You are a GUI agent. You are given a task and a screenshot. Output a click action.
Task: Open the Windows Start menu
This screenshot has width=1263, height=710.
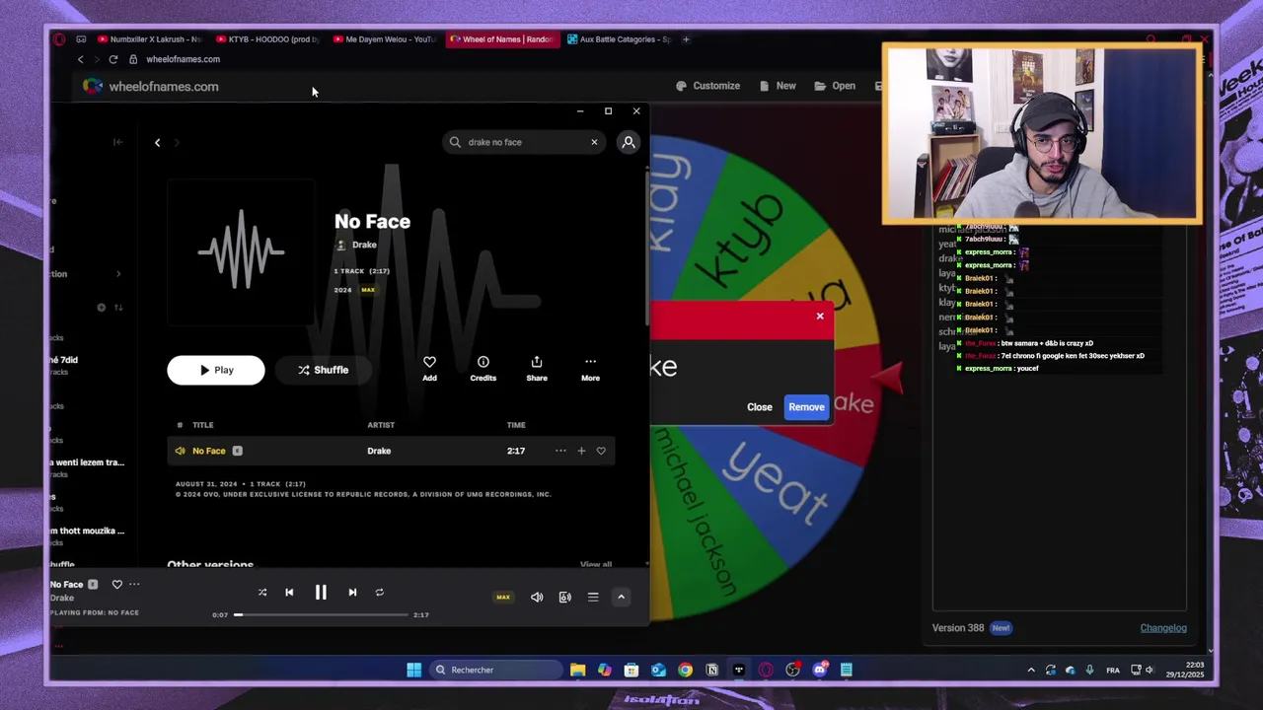pos(414,671)
